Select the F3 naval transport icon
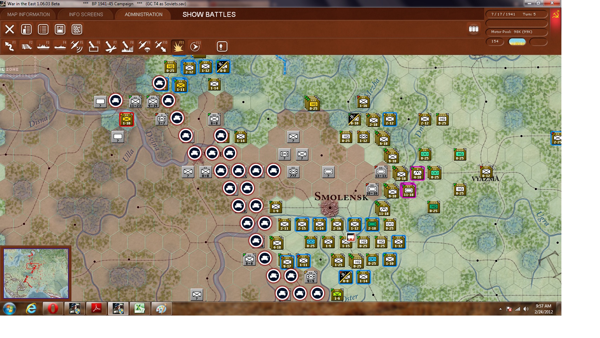Viewport: 600px width, 338px height. [43, 46]
